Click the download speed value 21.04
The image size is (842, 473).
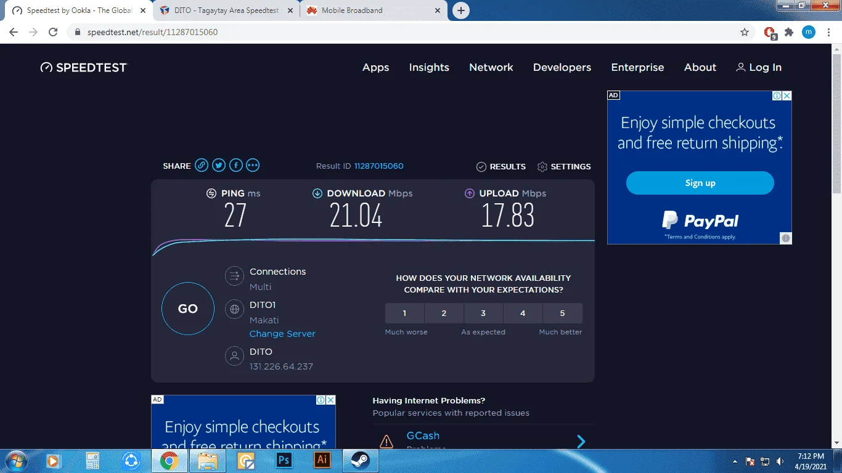coord(356,215)
